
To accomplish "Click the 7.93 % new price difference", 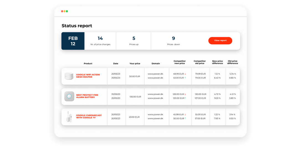I will pos(217,119).
